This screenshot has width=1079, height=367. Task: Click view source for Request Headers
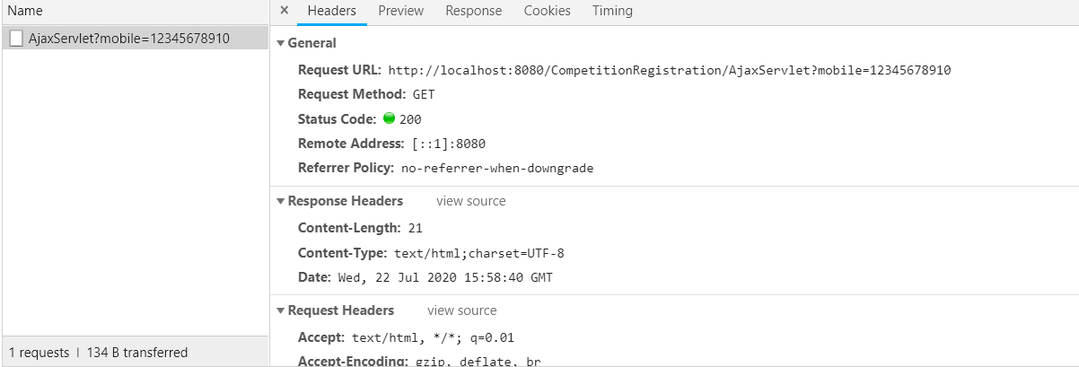click(x=461, y=310)
